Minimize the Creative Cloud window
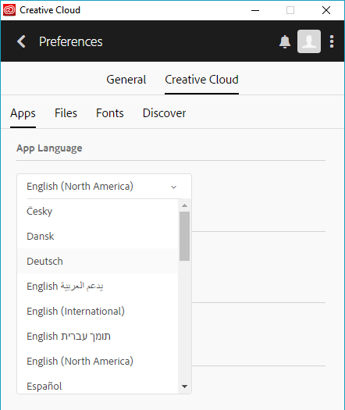 255,10
